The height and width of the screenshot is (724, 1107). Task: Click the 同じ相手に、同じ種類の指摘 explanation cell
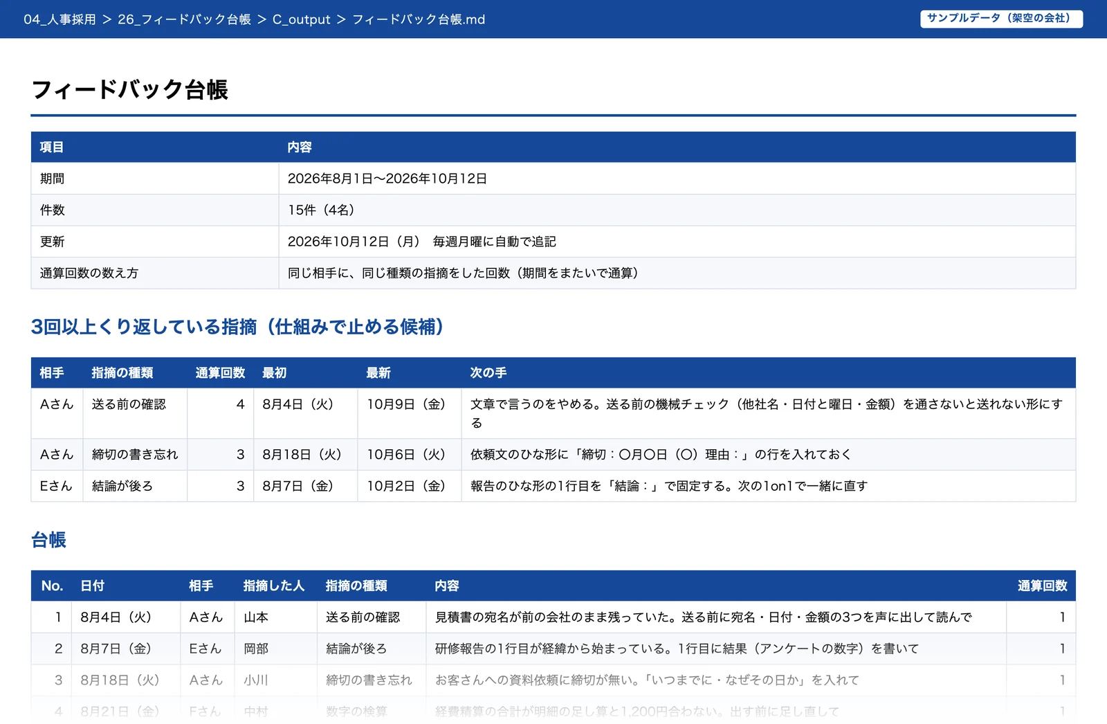tap(677, 273)
